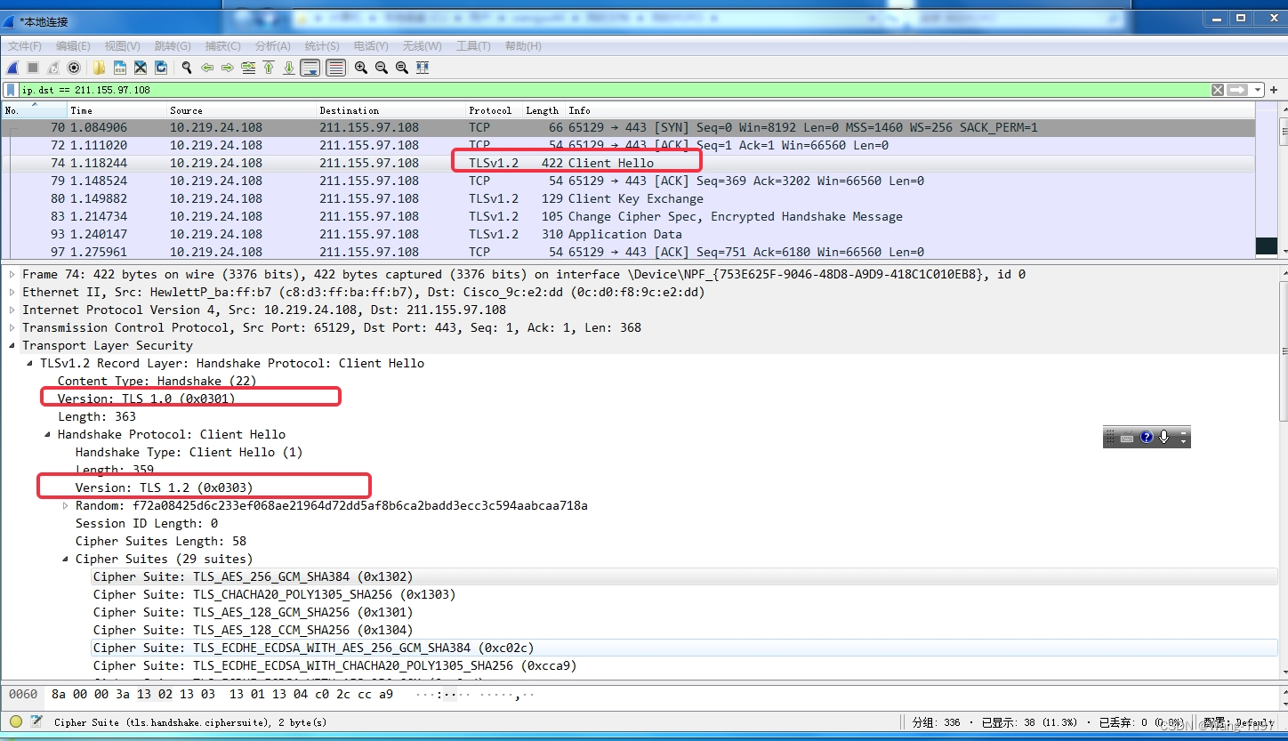Sort packets by the Length column

[543, 110]
